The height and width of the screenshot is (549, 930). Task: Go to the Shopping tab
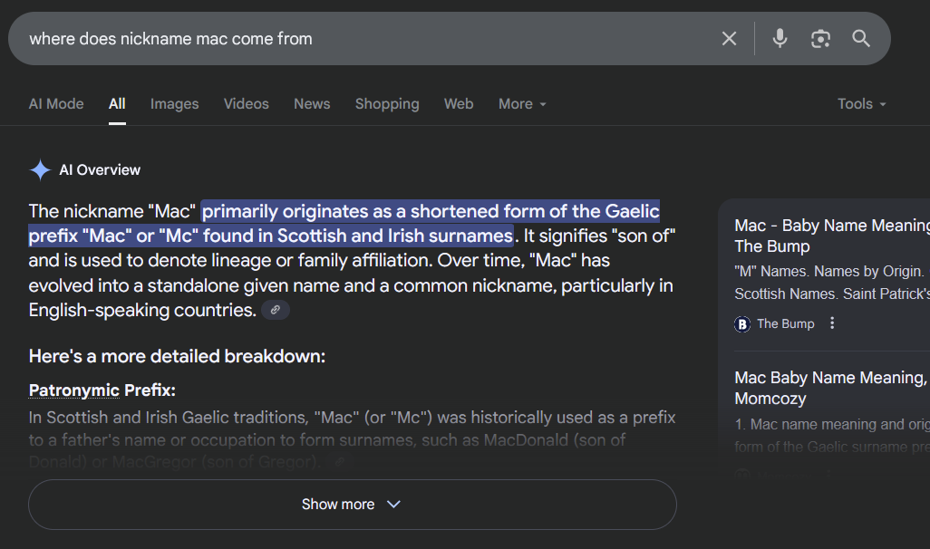tap(387, 104)
